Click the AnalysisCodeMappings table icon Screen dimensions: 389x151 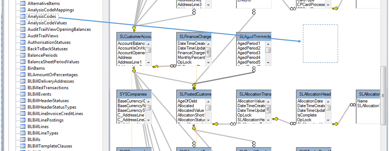tap(23, 10)
